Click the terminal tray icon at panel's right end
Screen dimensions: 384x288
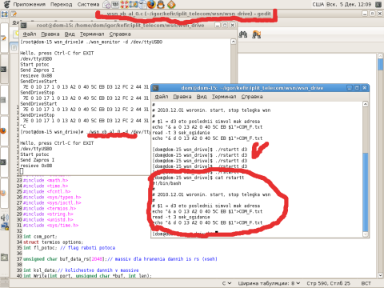(x=378, y=4)
